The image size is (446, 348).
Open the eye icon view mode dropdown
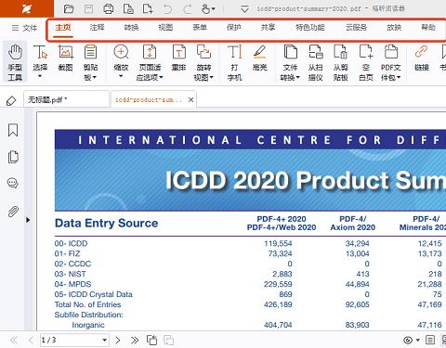pos(418,341)
